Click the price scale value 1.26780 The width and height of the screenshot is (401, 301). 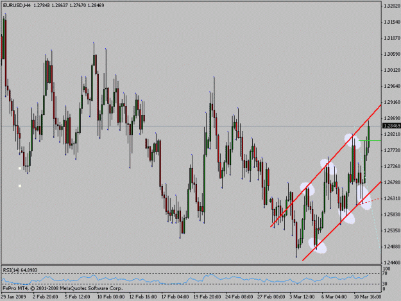click(x=392, y=182)
